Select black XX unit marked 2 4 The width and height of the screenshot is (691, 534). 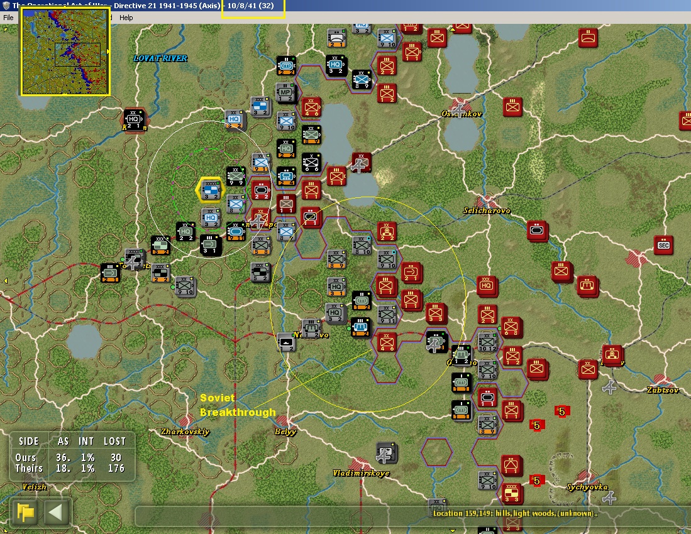tap(286, 177)
